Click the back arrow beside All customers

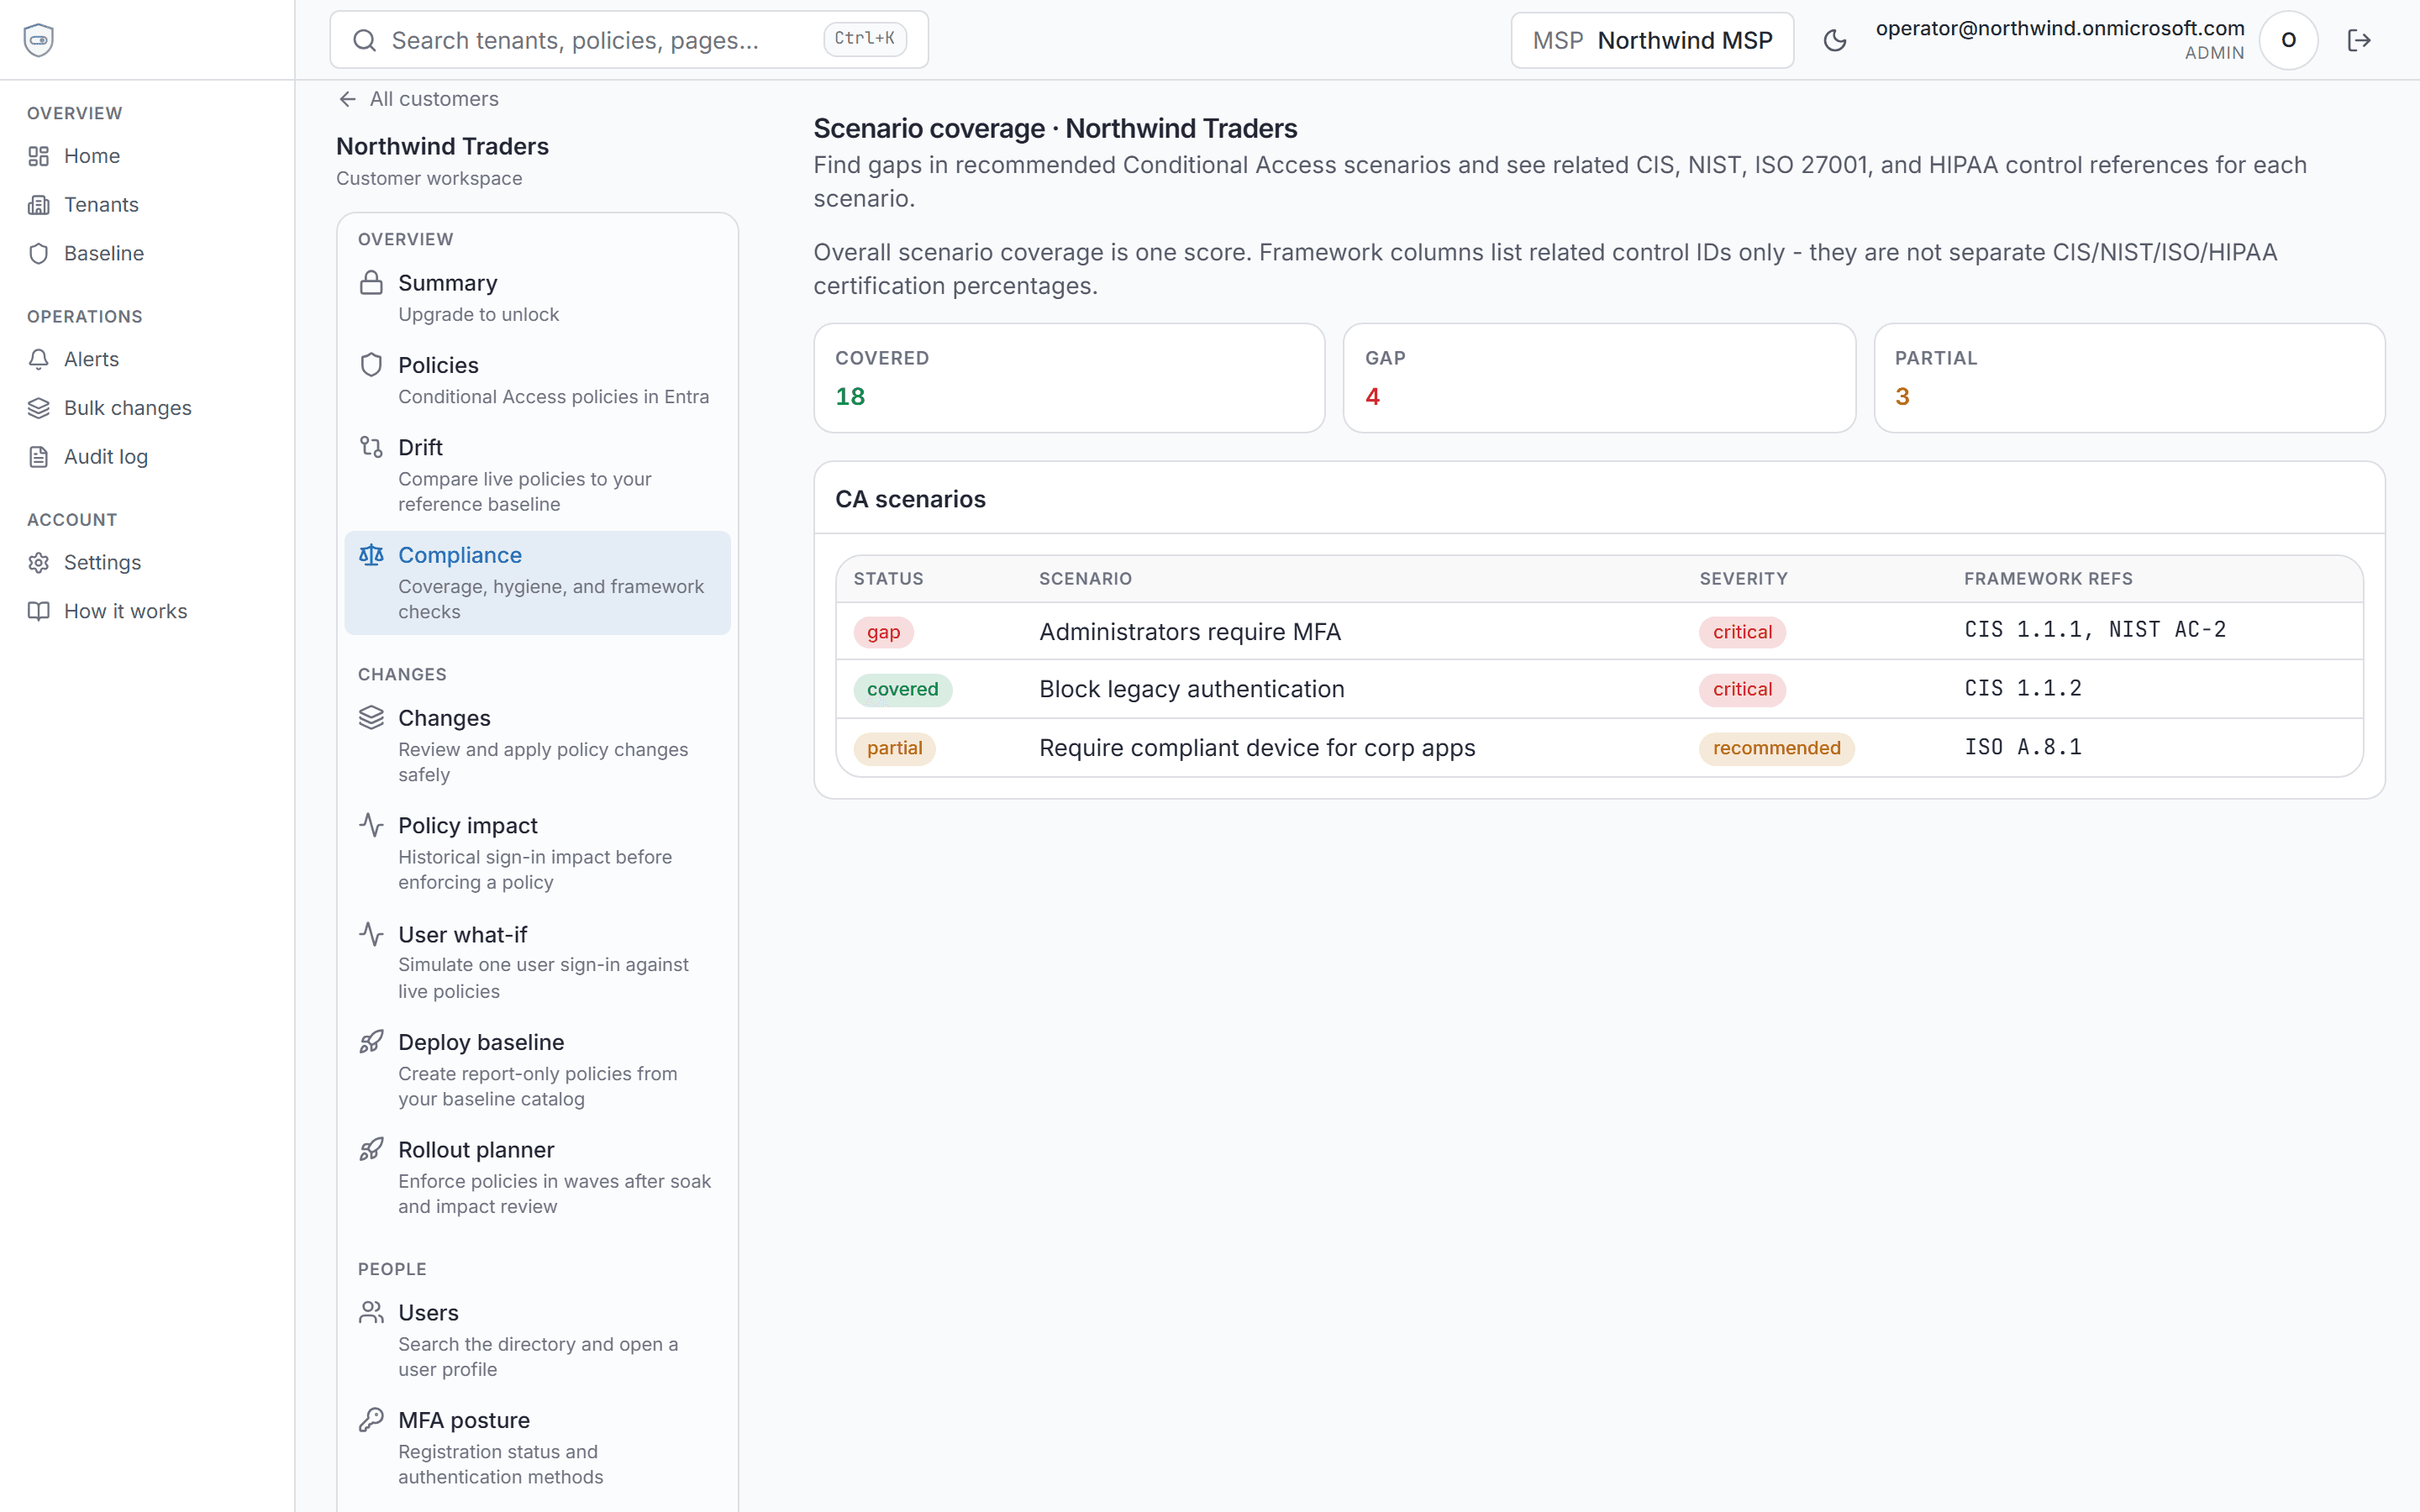(x=347, y=99)
